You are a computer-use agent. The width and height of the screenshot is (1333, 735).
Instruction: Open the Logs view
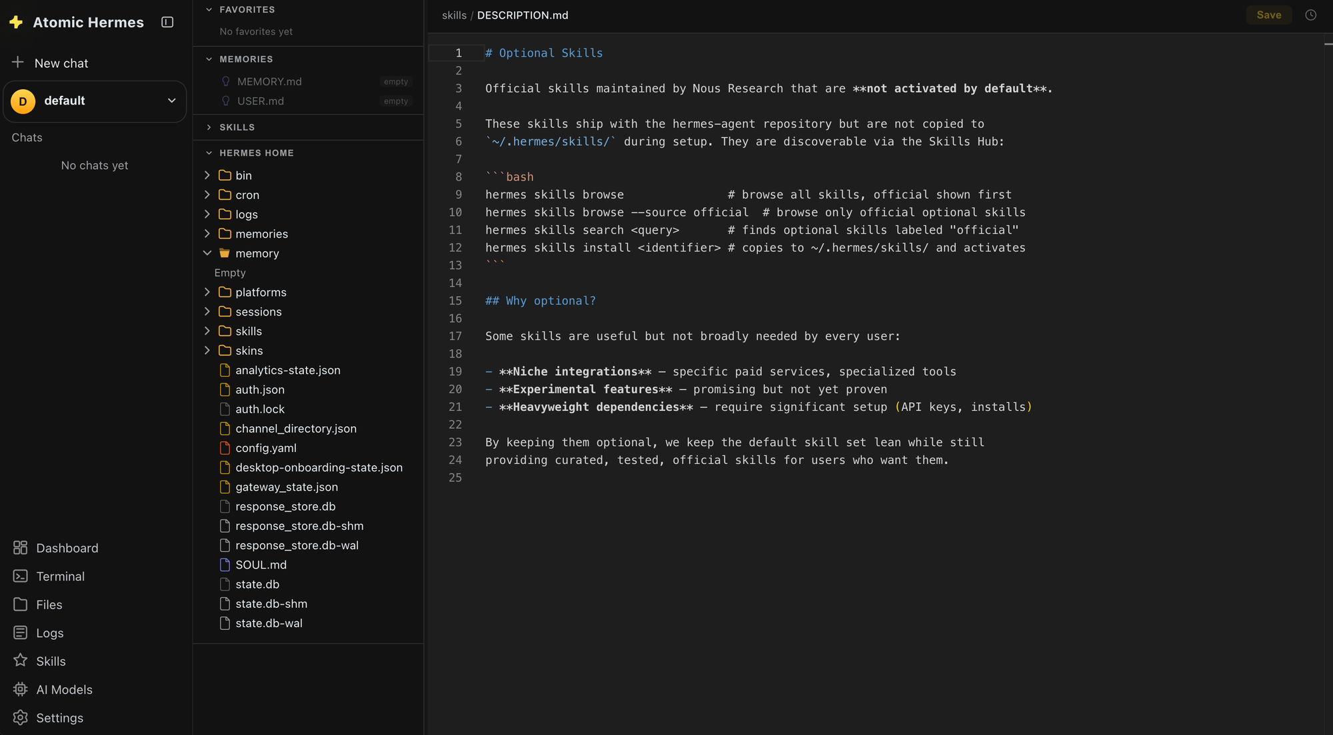point(49,633)
